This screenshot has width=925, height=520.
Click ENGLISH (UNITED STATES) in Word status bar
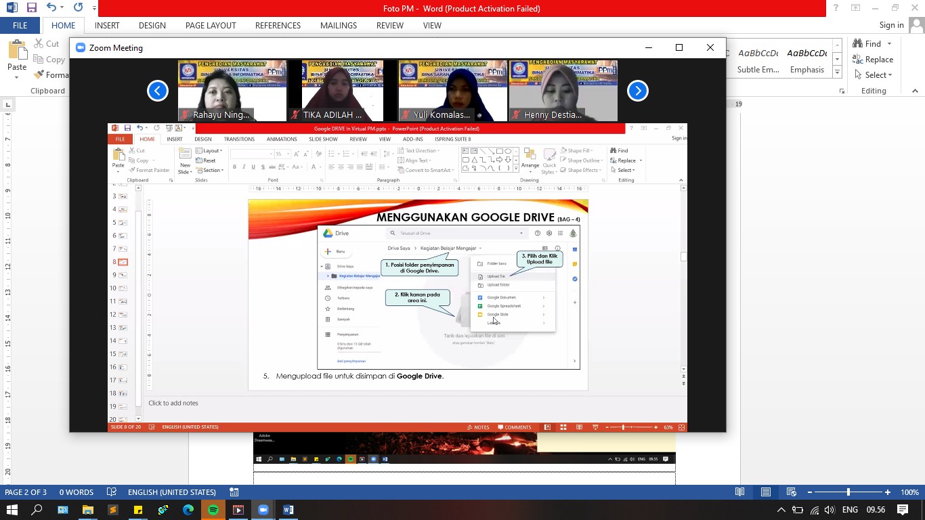[x=172, y=492]
